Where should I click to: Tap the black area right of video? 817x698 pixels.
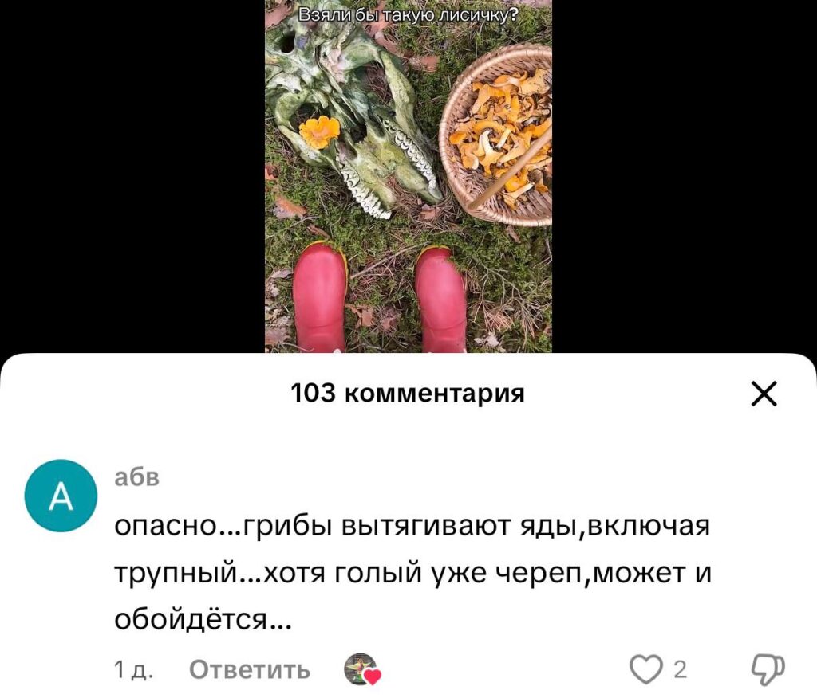click(x=684, y=176)
